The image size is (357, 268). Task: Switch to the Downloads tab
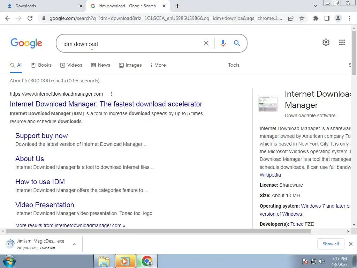[x=43, y=6]
